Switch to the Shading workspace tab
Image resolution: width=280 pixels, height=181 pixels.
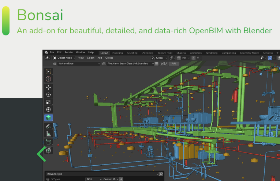coord(181,53)
